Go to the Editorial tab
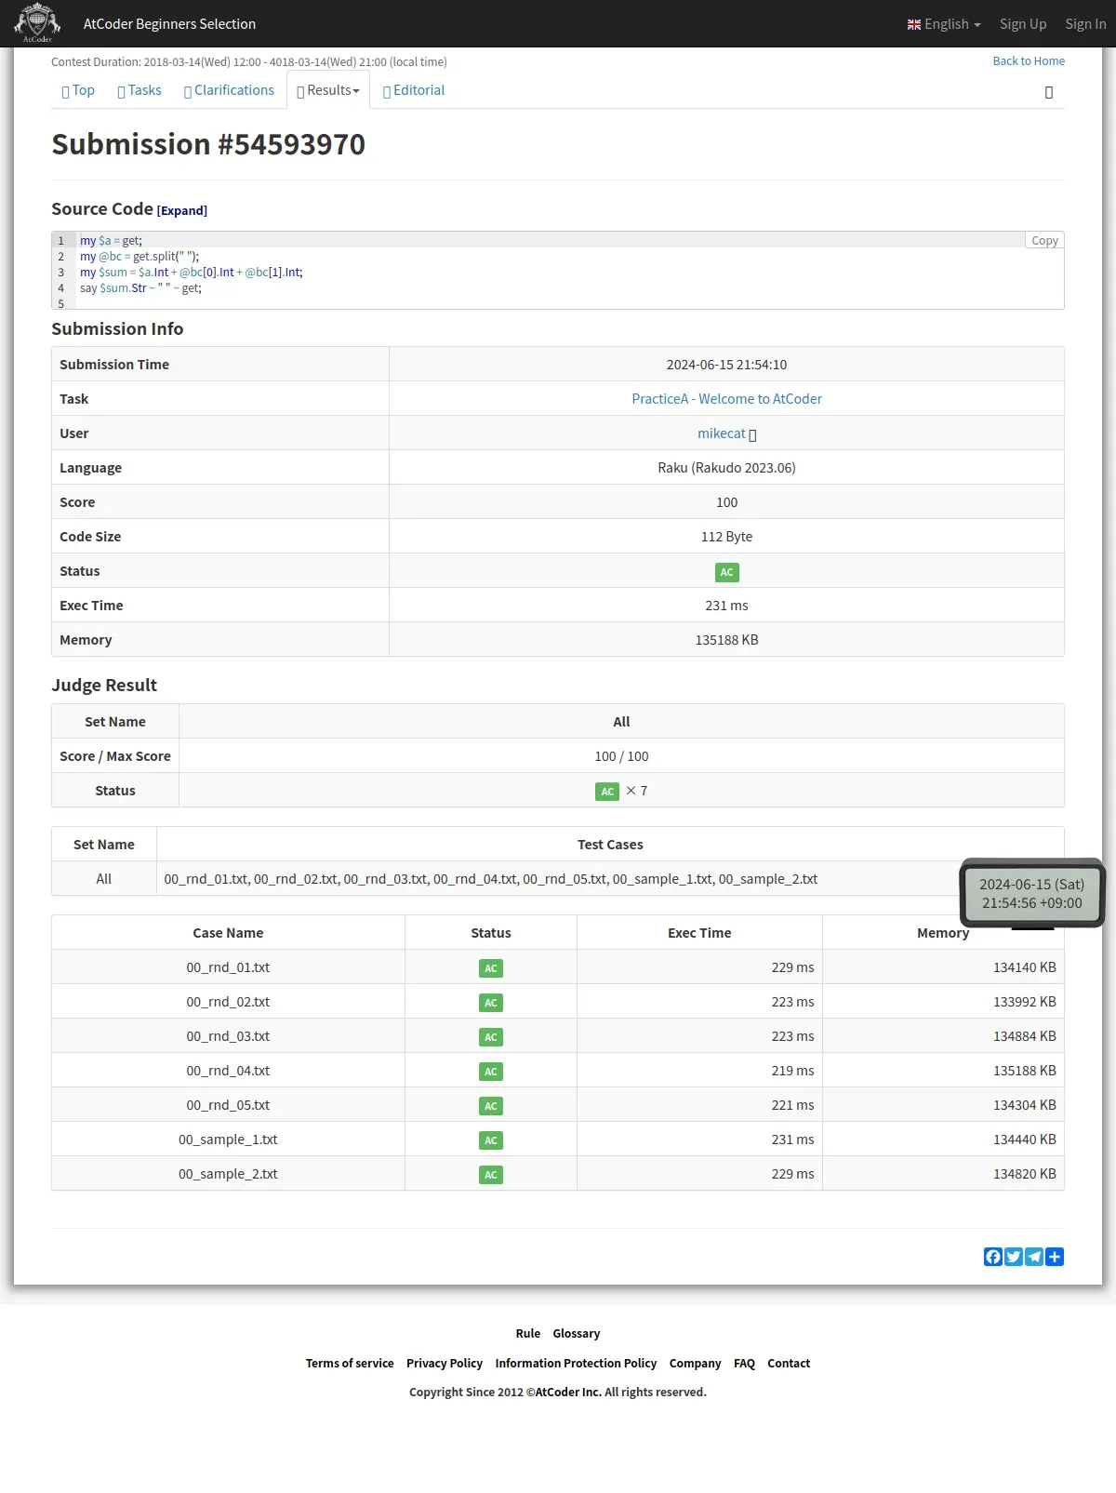Viewport: 1116px width, 1493px height. (414, 90)
